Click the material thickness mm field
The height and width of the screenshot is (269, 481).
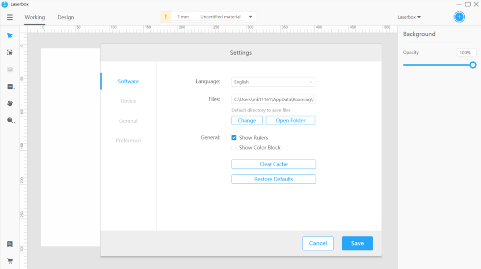click(183, 17)
